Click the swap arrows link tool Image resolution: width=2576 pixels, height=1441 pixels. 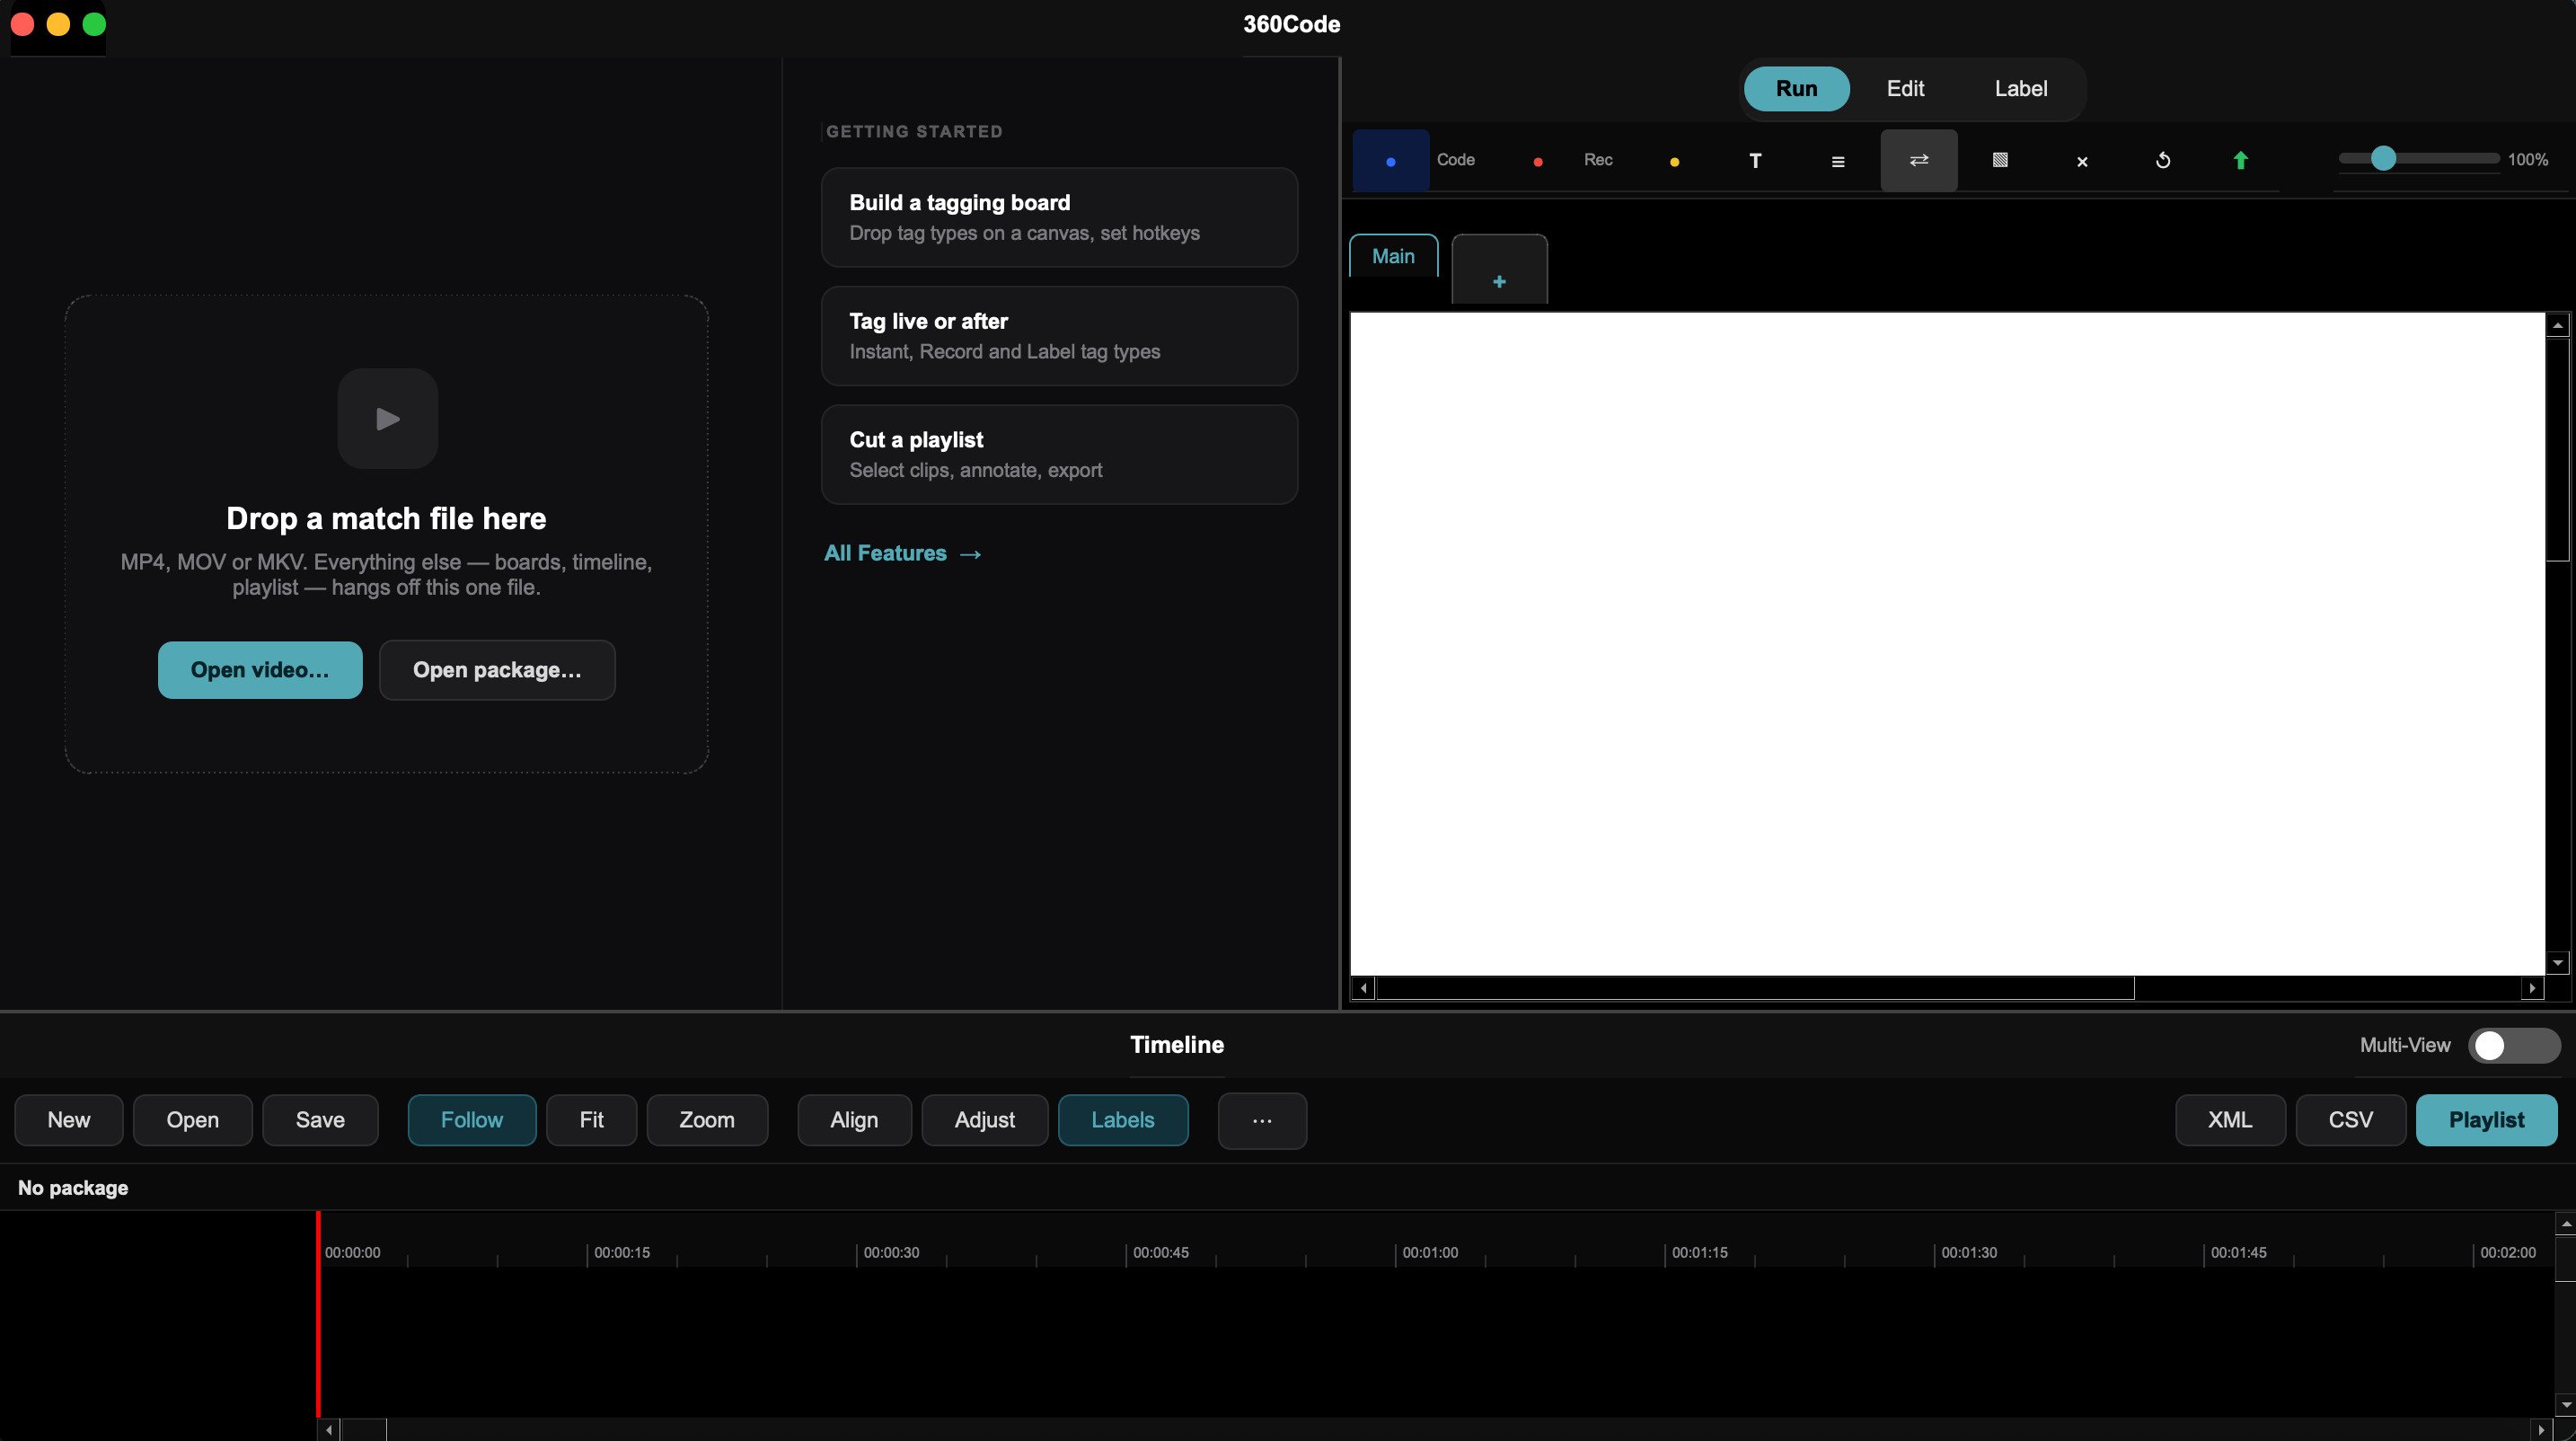tap(1919, 160)
